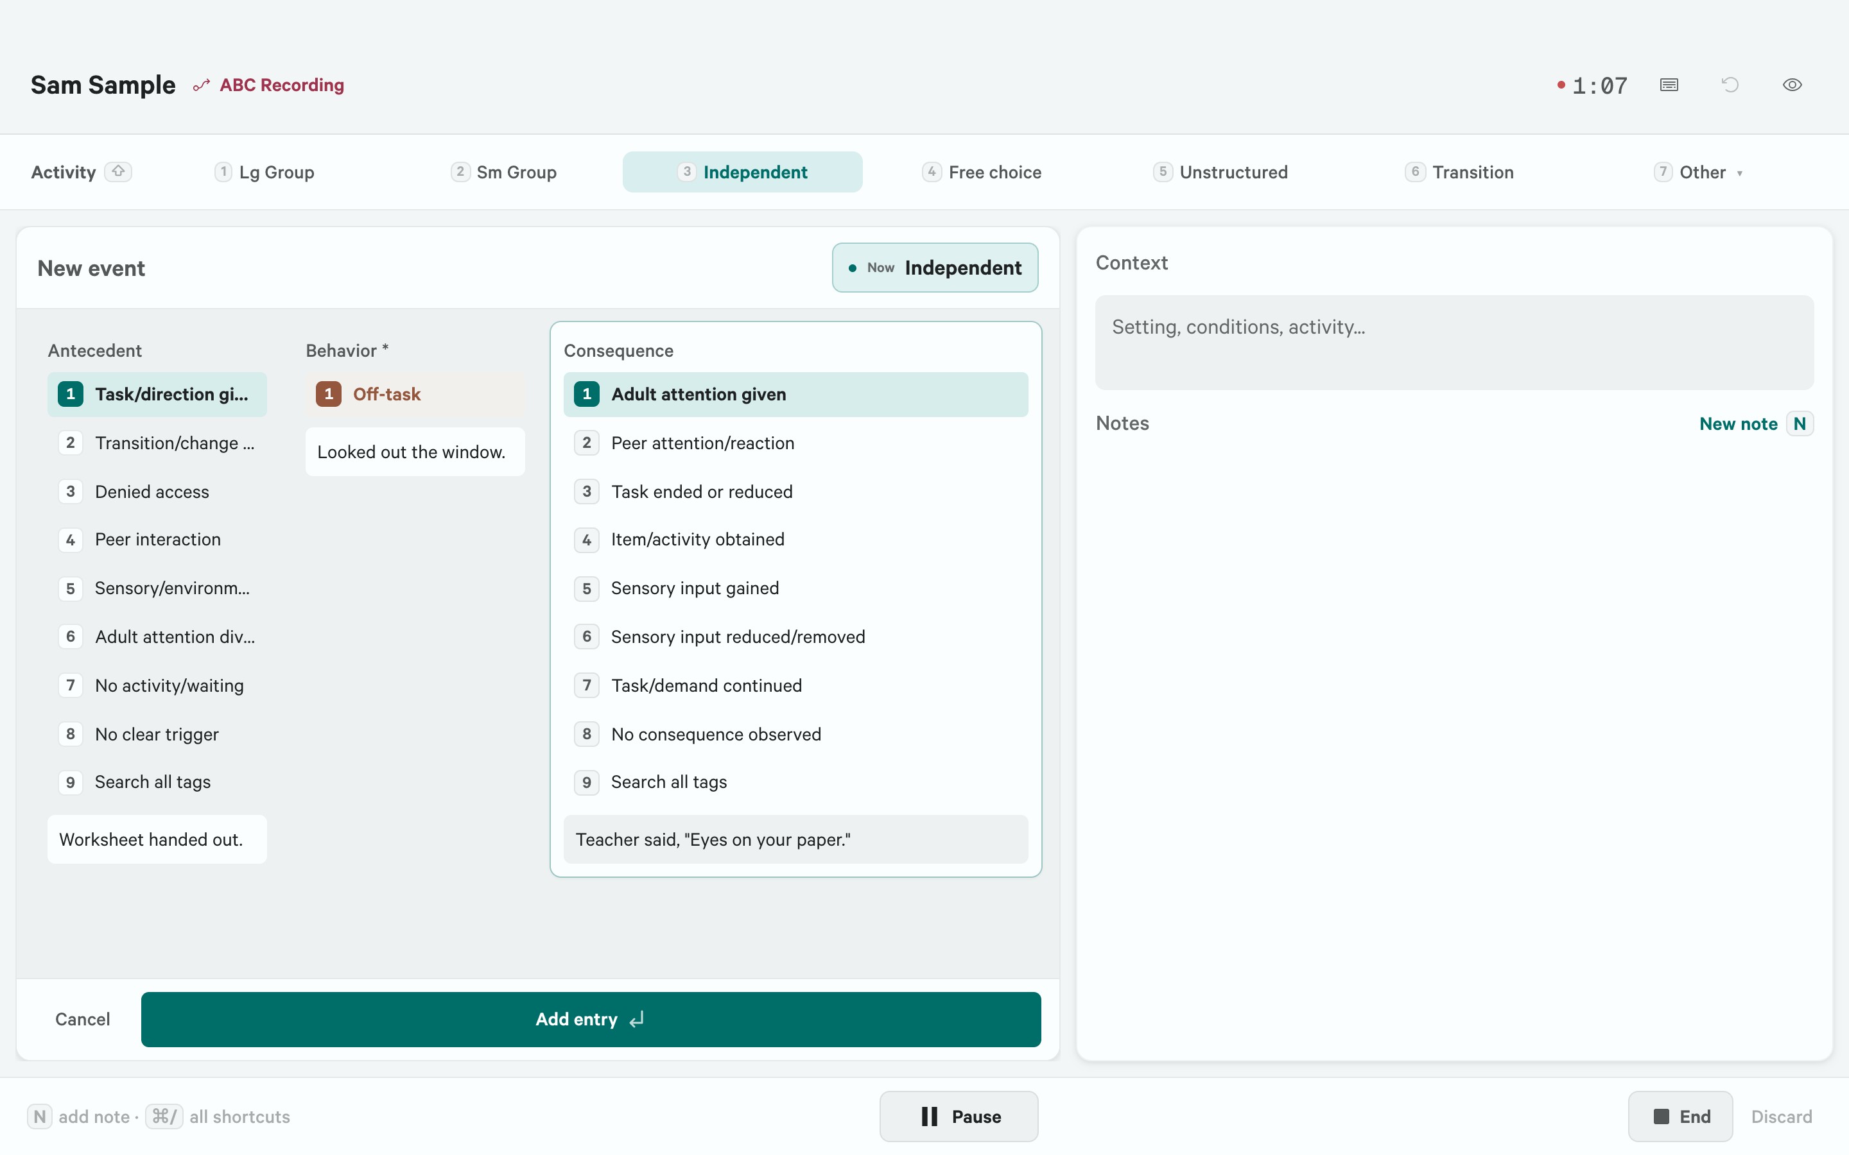Choose consequence Sensory input gained
1849x1155 pixels.
tap(795, 588)
